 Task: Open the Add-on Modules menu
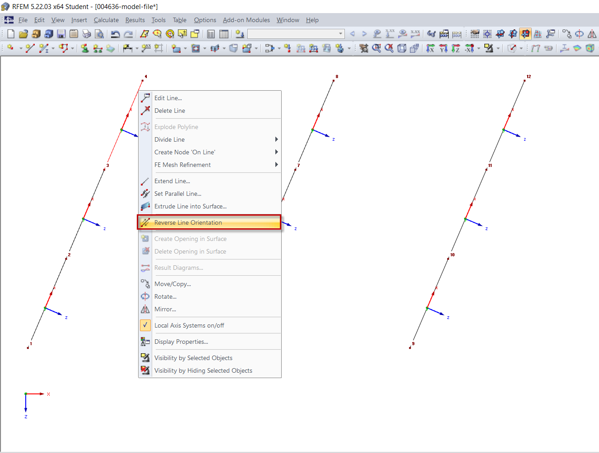point(246,20)
